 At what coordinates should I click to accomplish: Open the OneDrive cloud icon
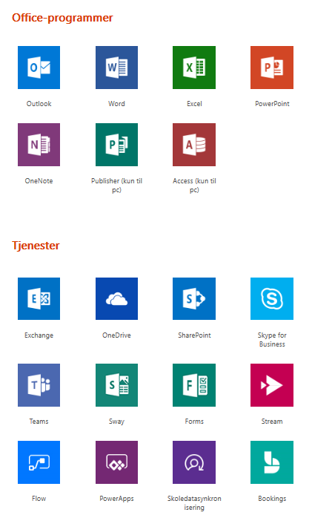(x=117, y=298)
